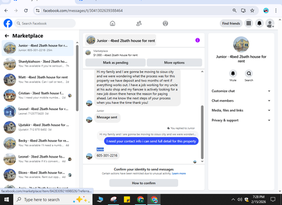Expand Media, files and links section
Screen dimensions: 282x205
(x=241, y=110)
